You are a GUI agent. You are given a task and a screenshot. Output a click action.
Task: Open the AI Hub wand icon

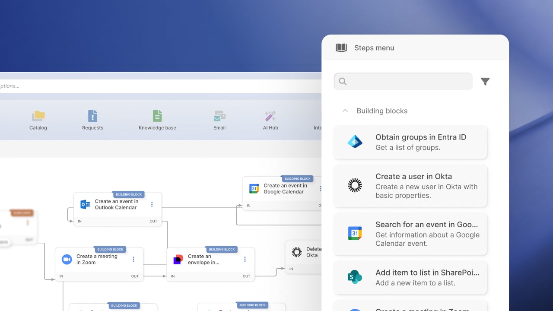[x=270, y=116]
